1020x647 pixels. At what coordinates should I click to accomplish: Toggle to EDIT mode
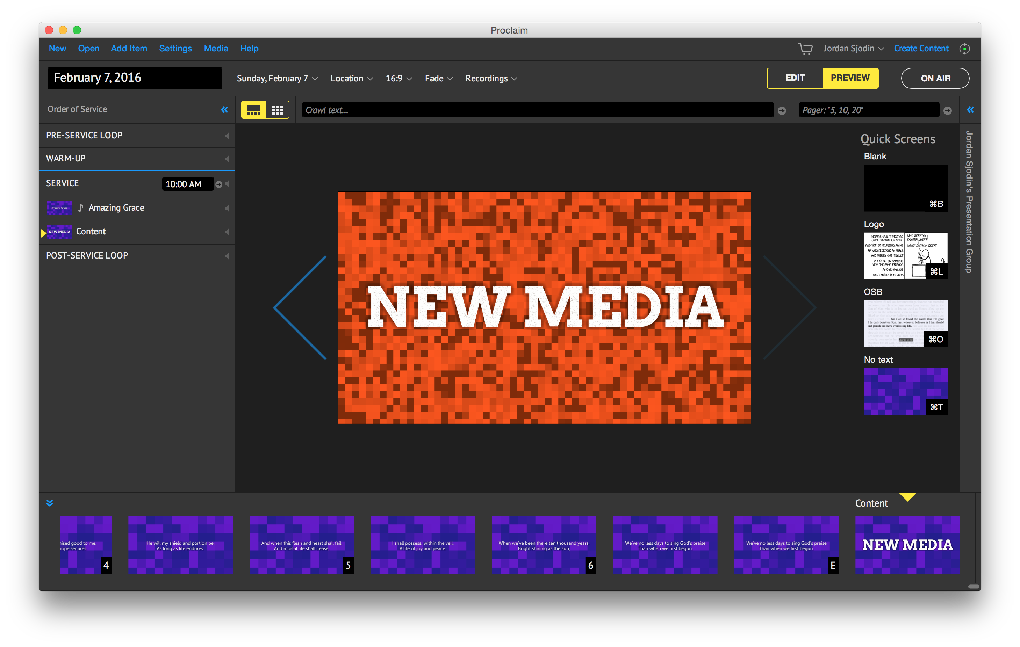point(795,78)
